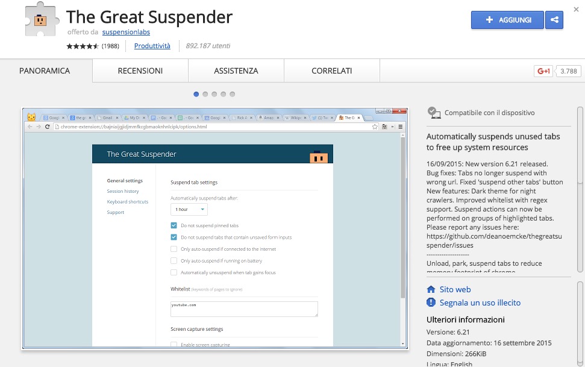Open the ASSISTENZA tab
This screenshot has height=367, width=585.
click(x=236, y=71)
